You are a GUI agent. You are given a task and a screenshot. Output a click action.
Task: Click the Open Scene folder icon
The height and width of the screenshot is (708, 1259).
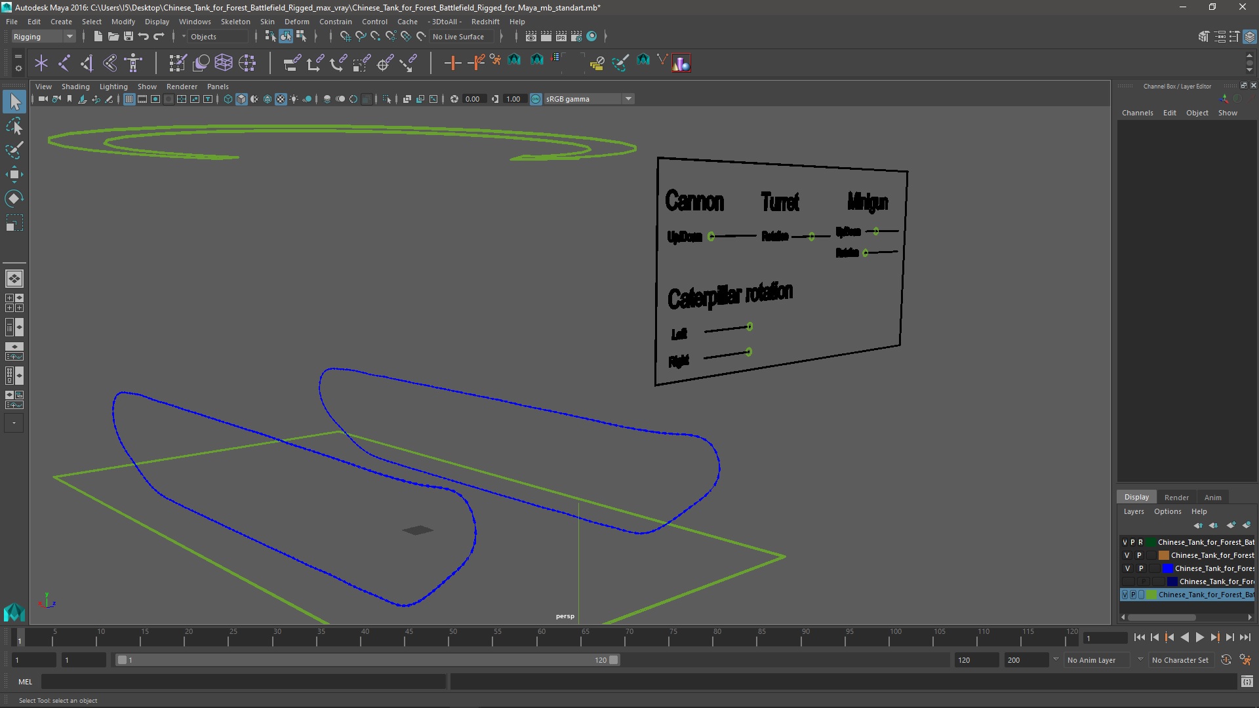[113, 37]
